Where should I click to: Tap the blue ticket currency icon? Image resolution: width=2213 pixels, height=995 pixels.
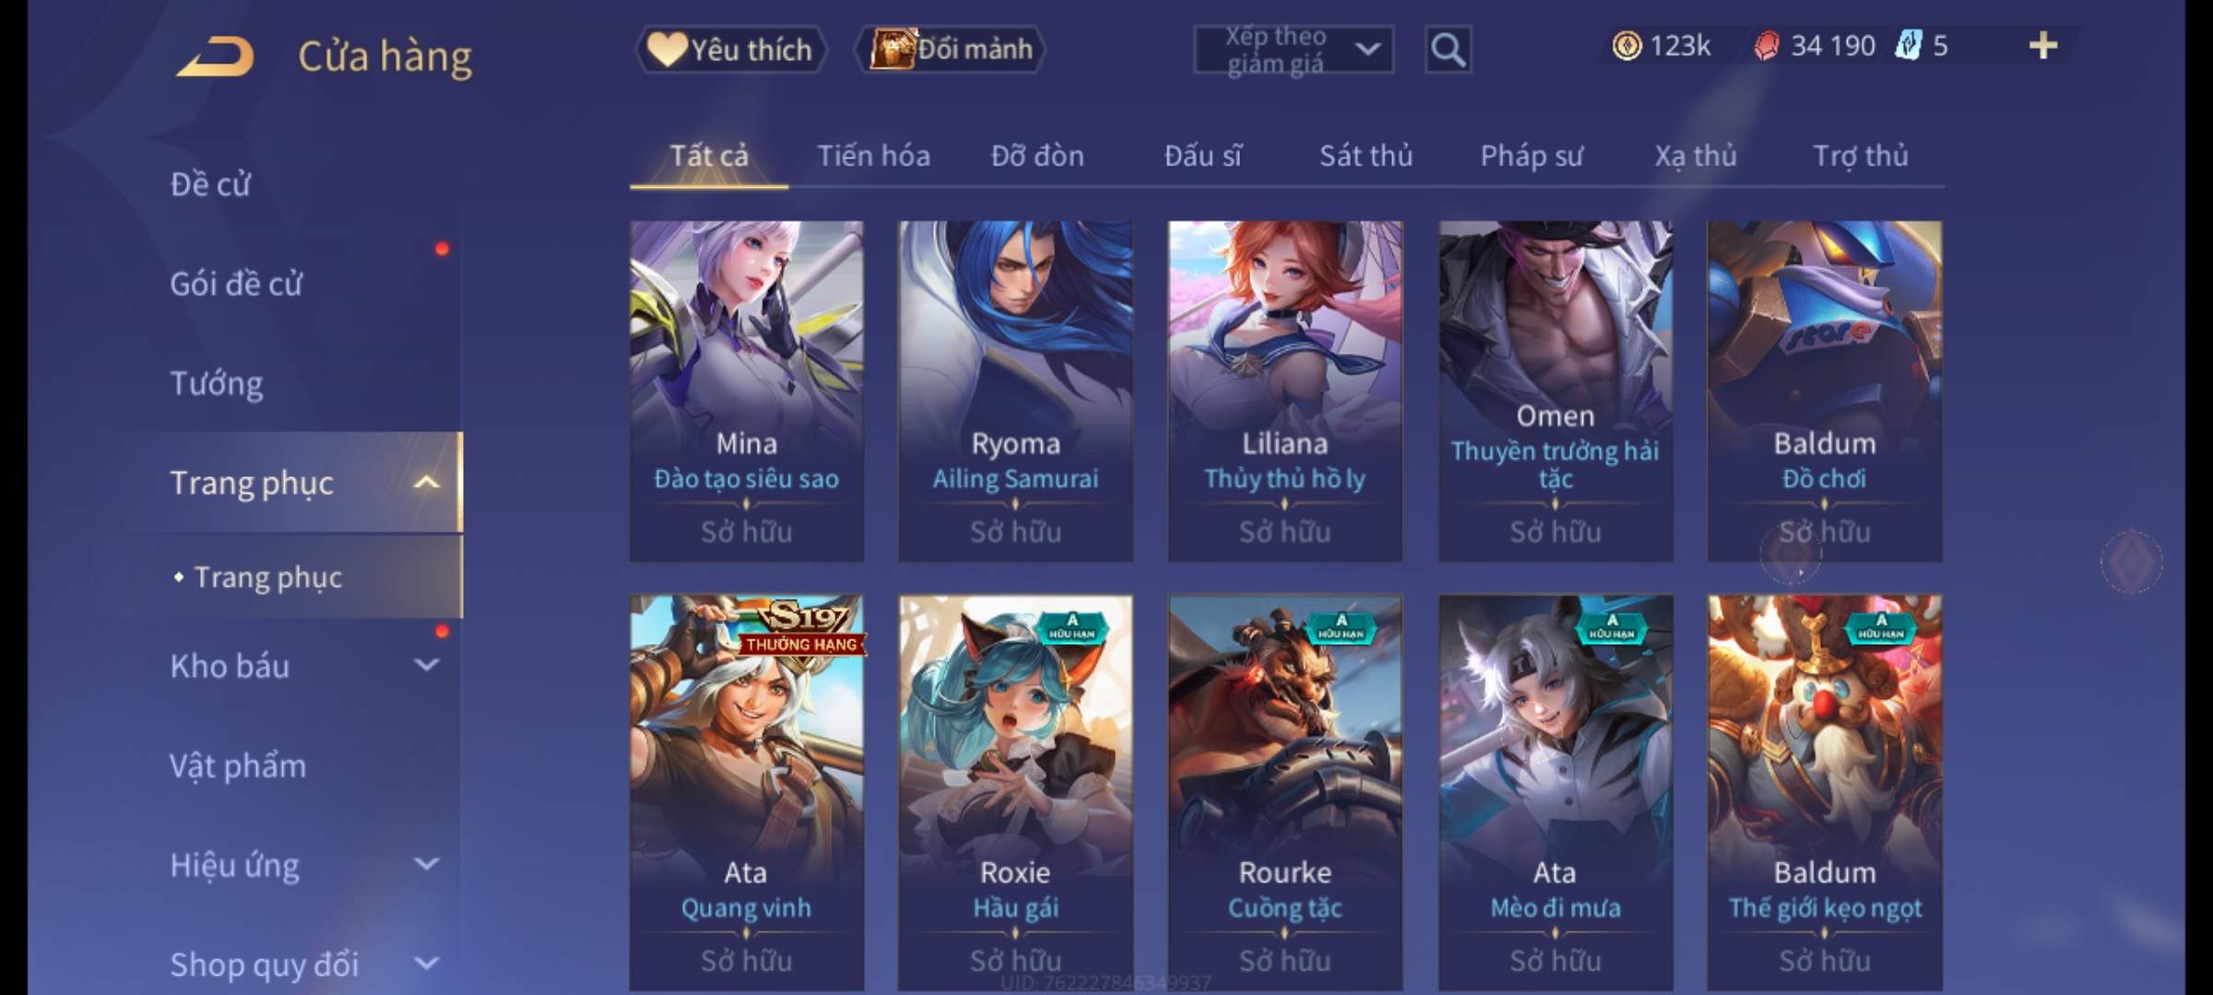1908,45
